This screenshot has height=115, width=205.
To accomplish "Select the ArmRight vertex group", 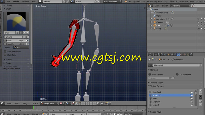I will click(x=171, y=95).
